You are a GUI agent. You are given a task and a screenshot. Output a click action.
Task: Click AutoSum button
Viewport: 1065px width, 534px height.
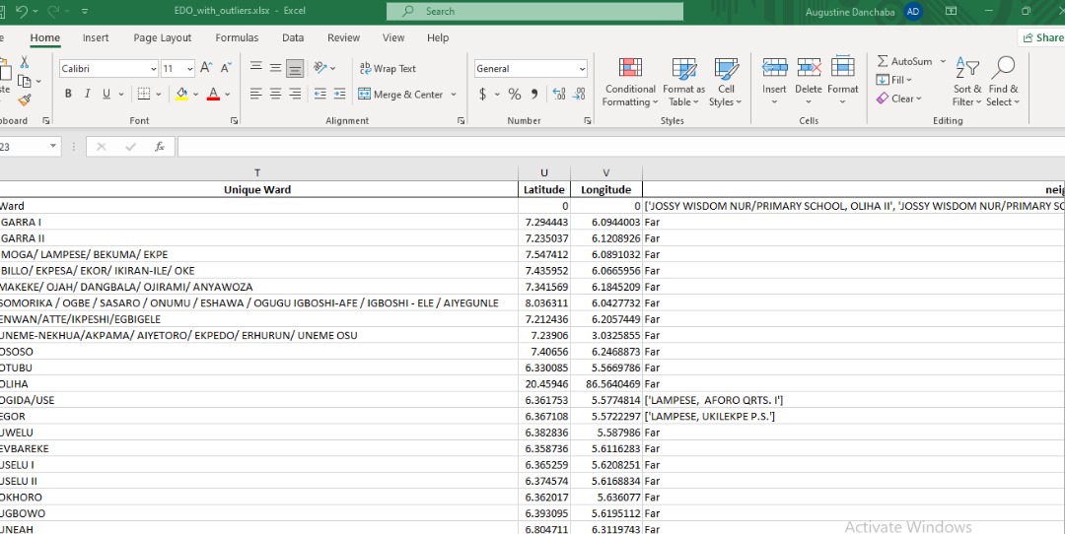pos(904,61)
